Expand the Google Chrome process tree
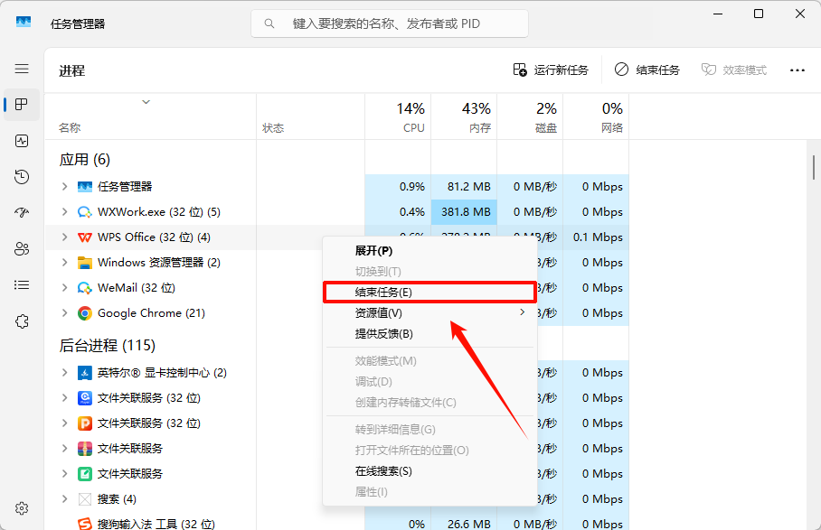The image size is (821, 530). pos(63,312)
